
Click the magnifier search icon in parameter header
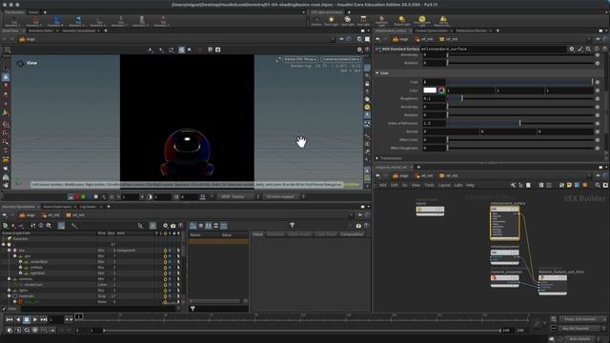[x=589, y=49]
